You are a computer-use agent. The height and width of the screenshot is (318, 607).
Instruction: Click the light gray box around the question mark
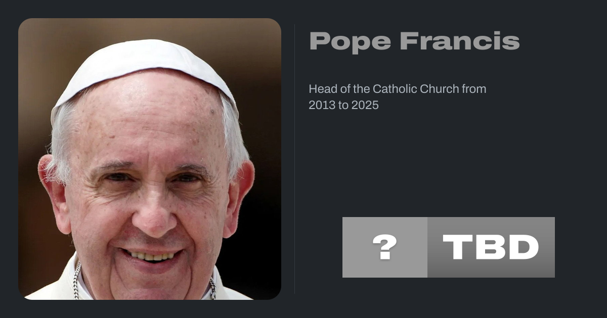coord(385,247)
